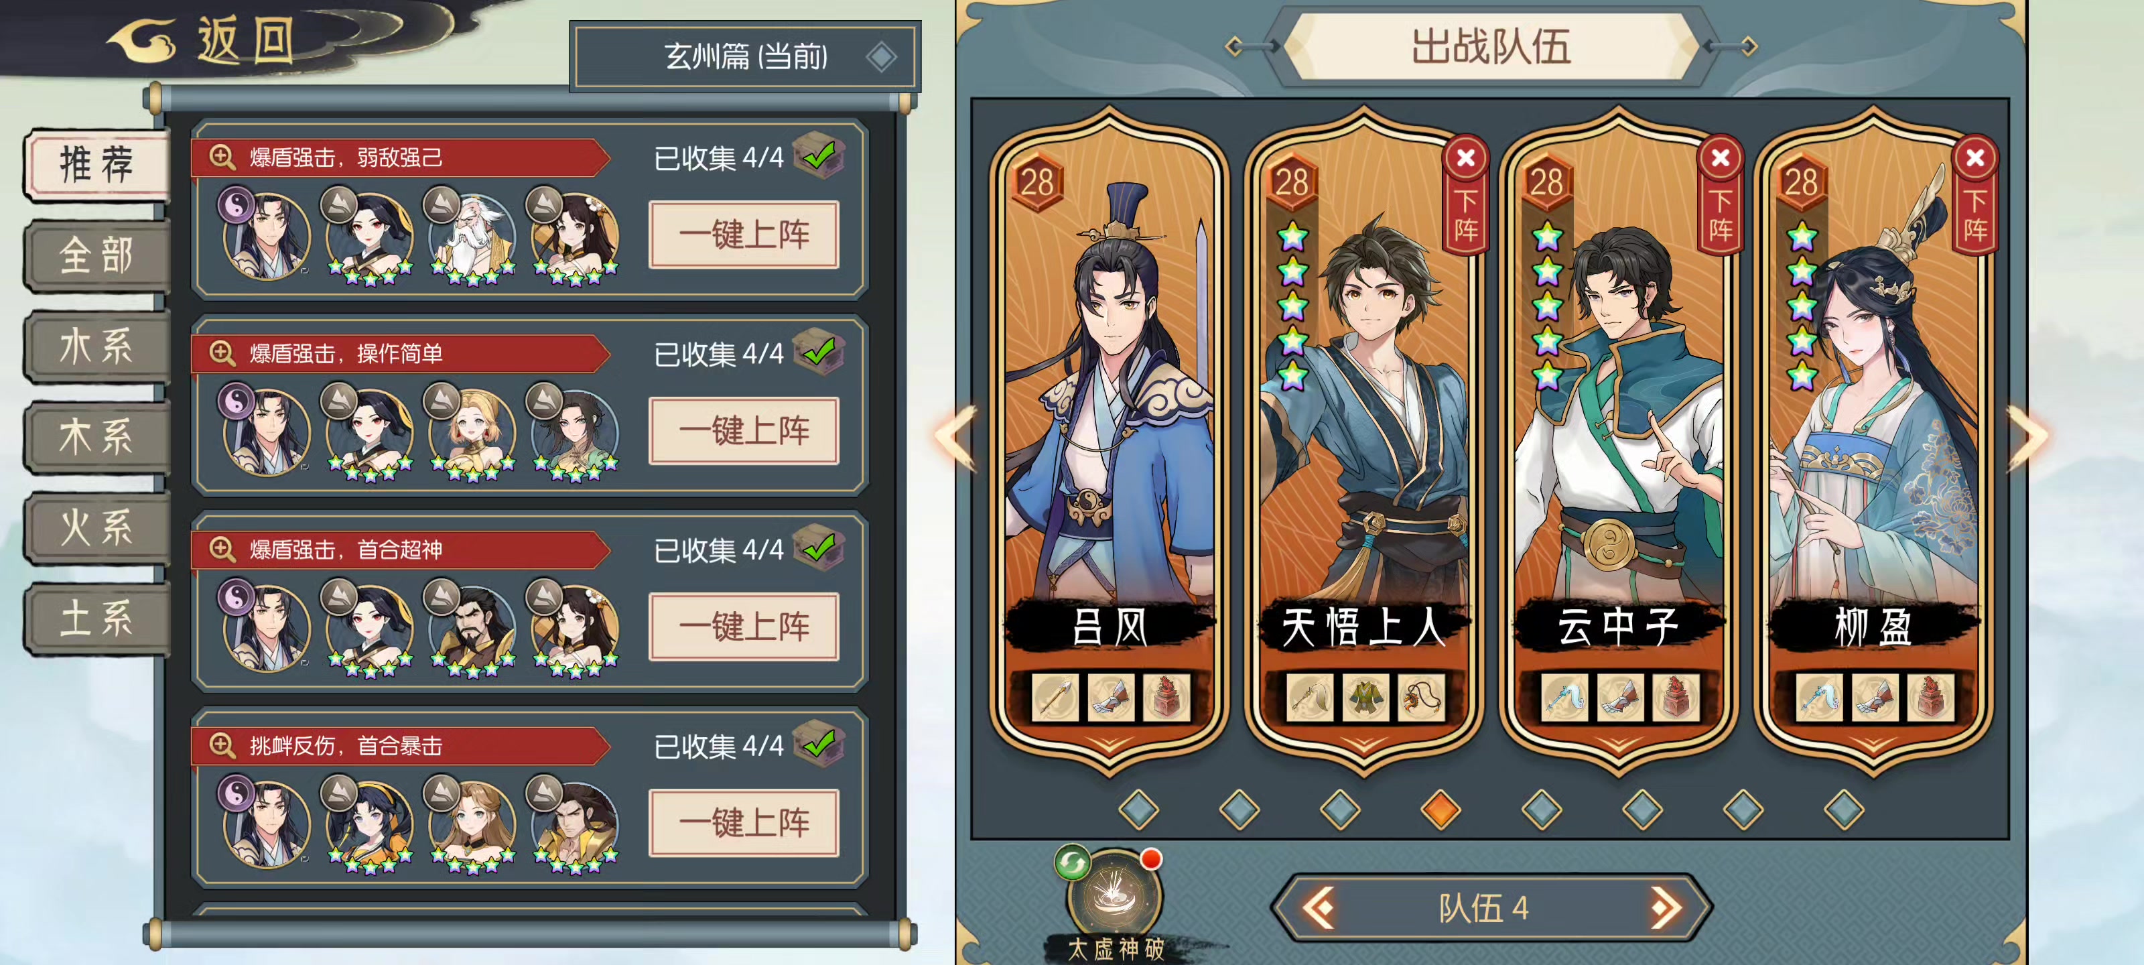This screenshot has width=2144, height=965.
Task: Remove 柳盈 with the red X icon
Action: pyautogui.click(x=1975, y=157)
